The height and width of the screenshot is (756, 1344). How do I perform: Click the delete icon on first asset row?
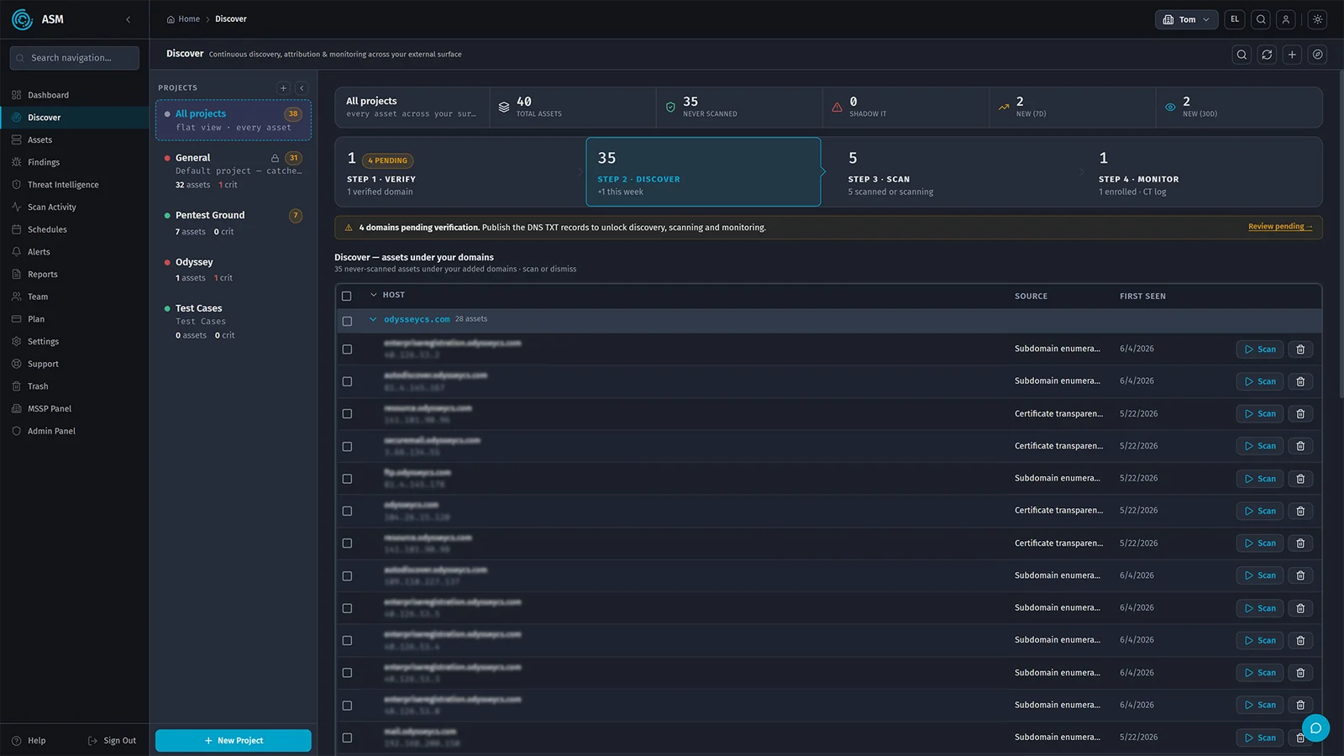click(x=1300, y=349)
